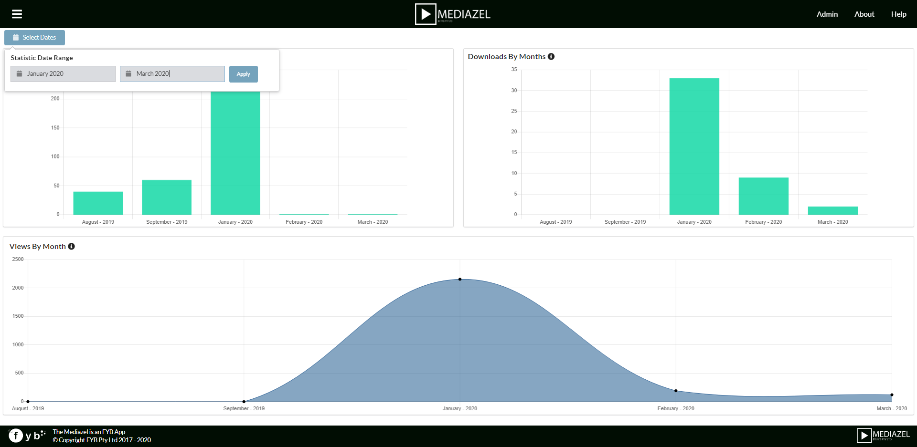Click the Mediazel logo in footer
This screenshot has height=447, width=917.
(883, 436)
